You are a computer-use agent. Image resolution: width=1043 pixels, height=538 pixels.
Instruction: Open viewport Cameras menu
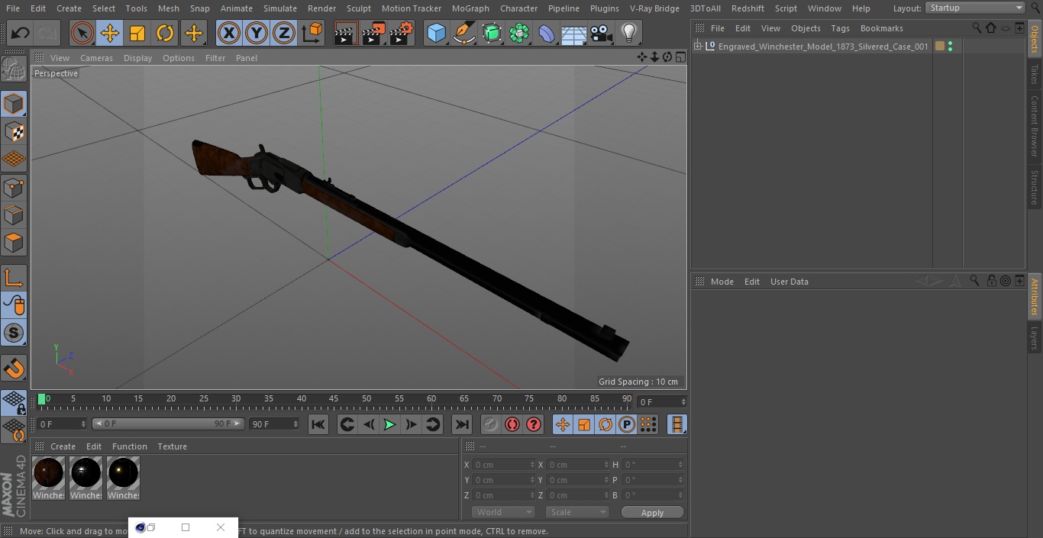[96, 58]
